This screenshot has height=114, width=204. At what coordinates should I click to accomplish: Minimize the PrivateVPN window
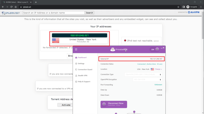coord(161,48)
